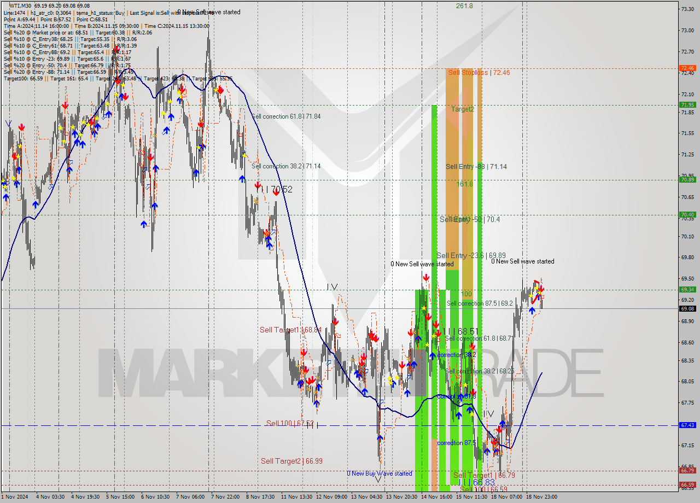Click the 'Sell Stoploss | 72.46' label
The image size is (700, 503).
point(479,72)
